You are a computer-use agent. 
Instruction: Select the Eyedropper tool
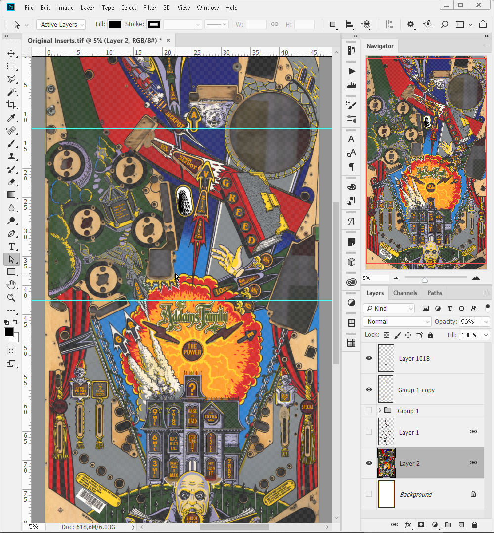[x=11, y=118]
